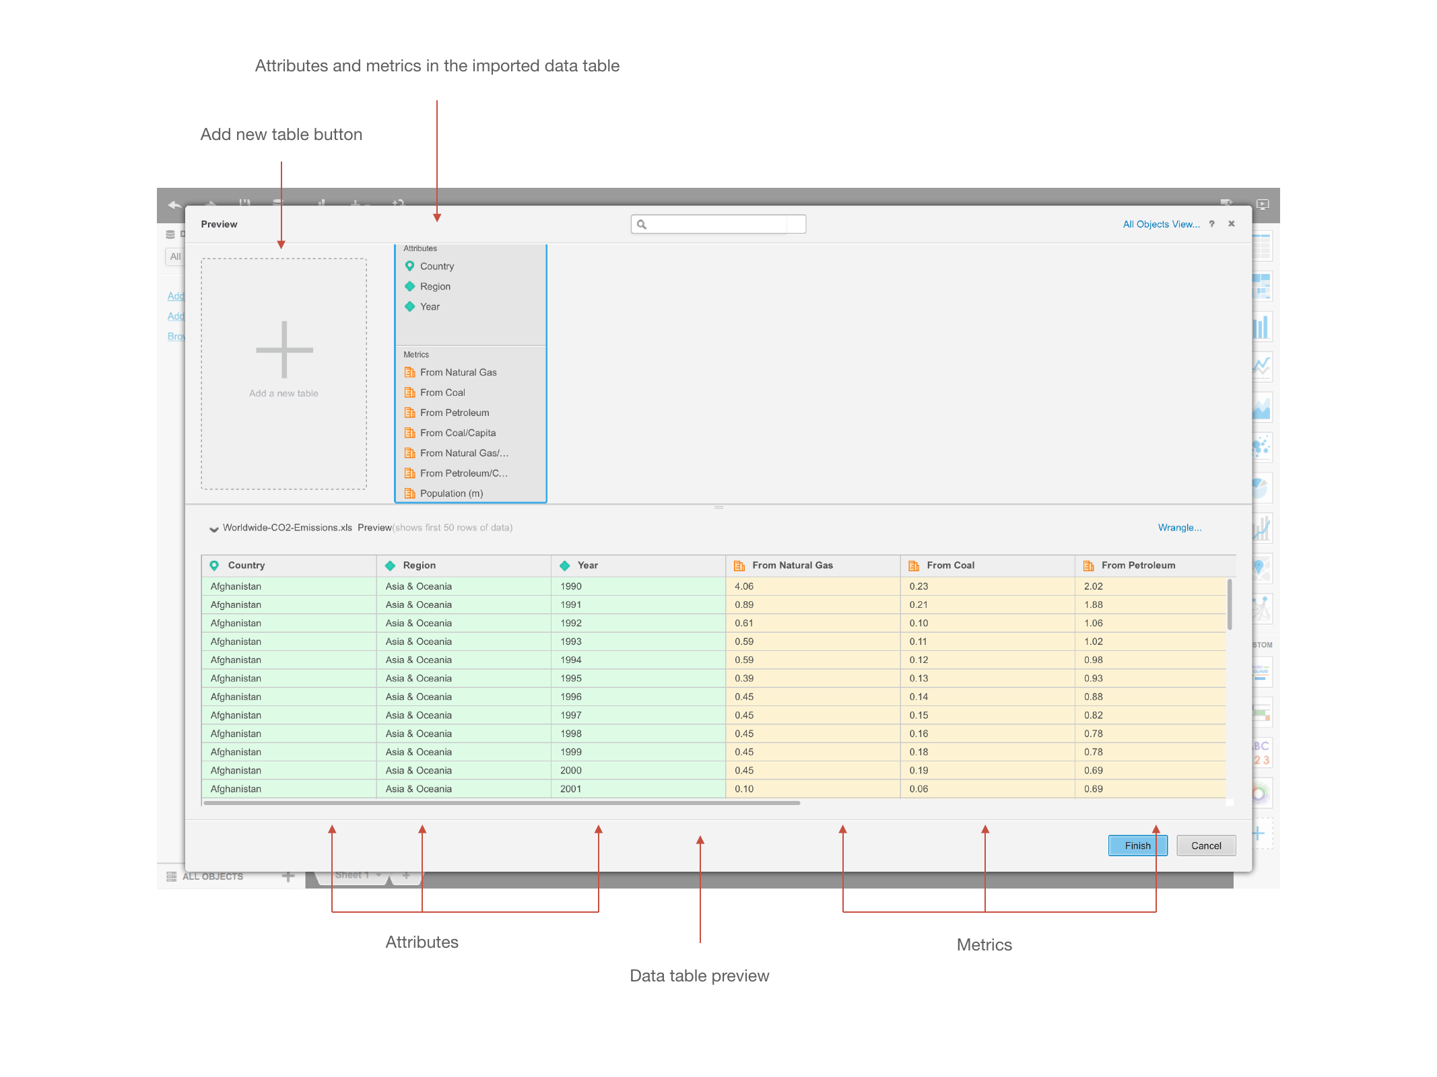Select the Heat Map visualization icon
The width and height of the screenshot is (1437, 1077).
coord(1263,287)
